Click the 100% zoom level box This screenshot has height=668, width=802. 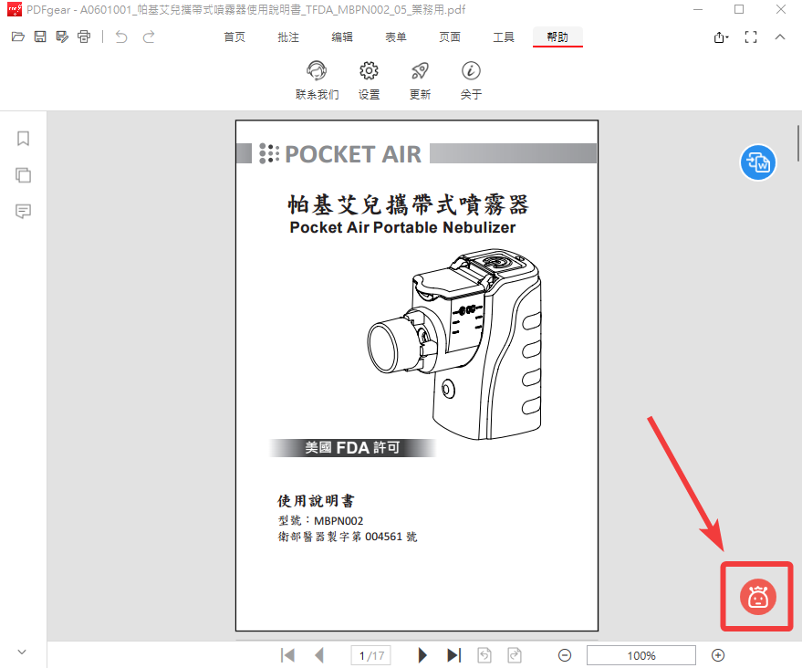(x=641, y=655)
